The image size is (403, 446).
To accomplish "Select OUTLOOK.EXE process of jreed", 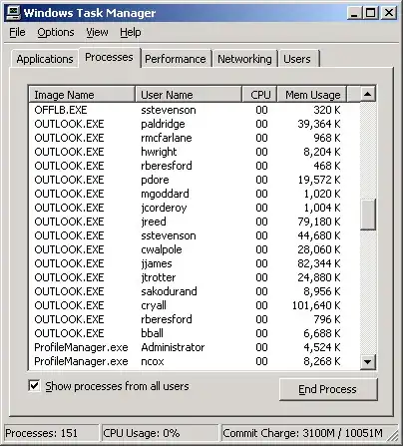I will [x=195, y=222].
